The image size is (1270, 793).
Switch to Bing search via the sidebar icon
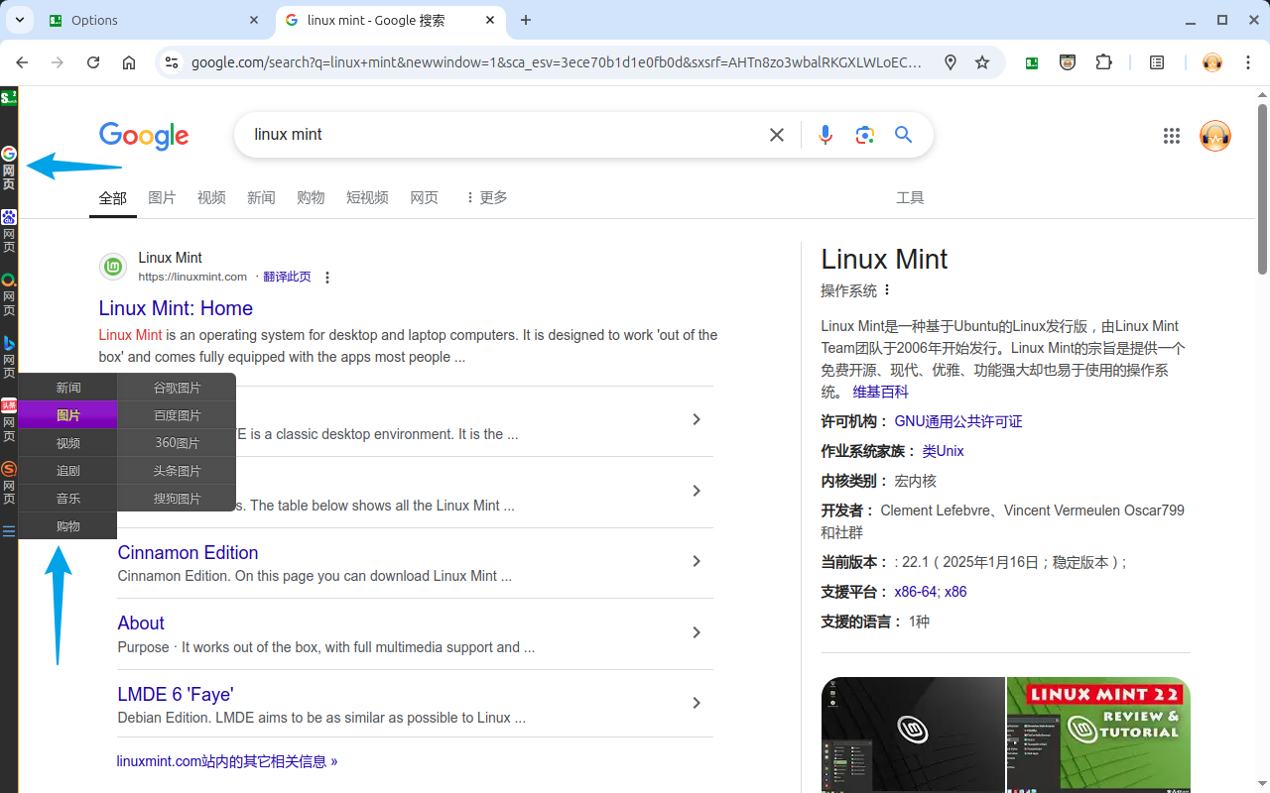pyautogui.click(x=9, y=342)
